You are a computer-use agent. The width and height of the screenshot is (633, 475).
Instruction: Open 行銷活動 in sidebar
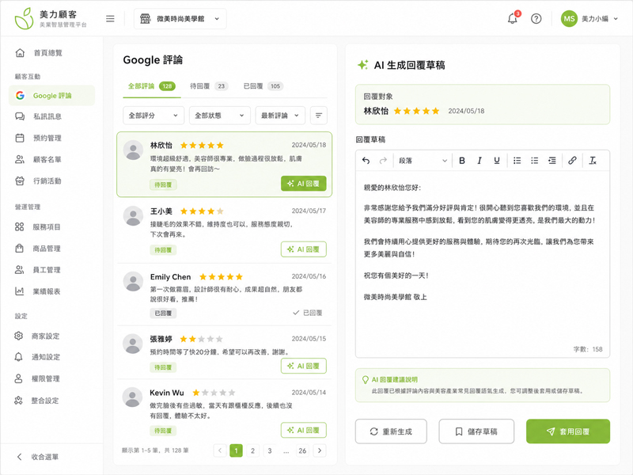[51, 181]
